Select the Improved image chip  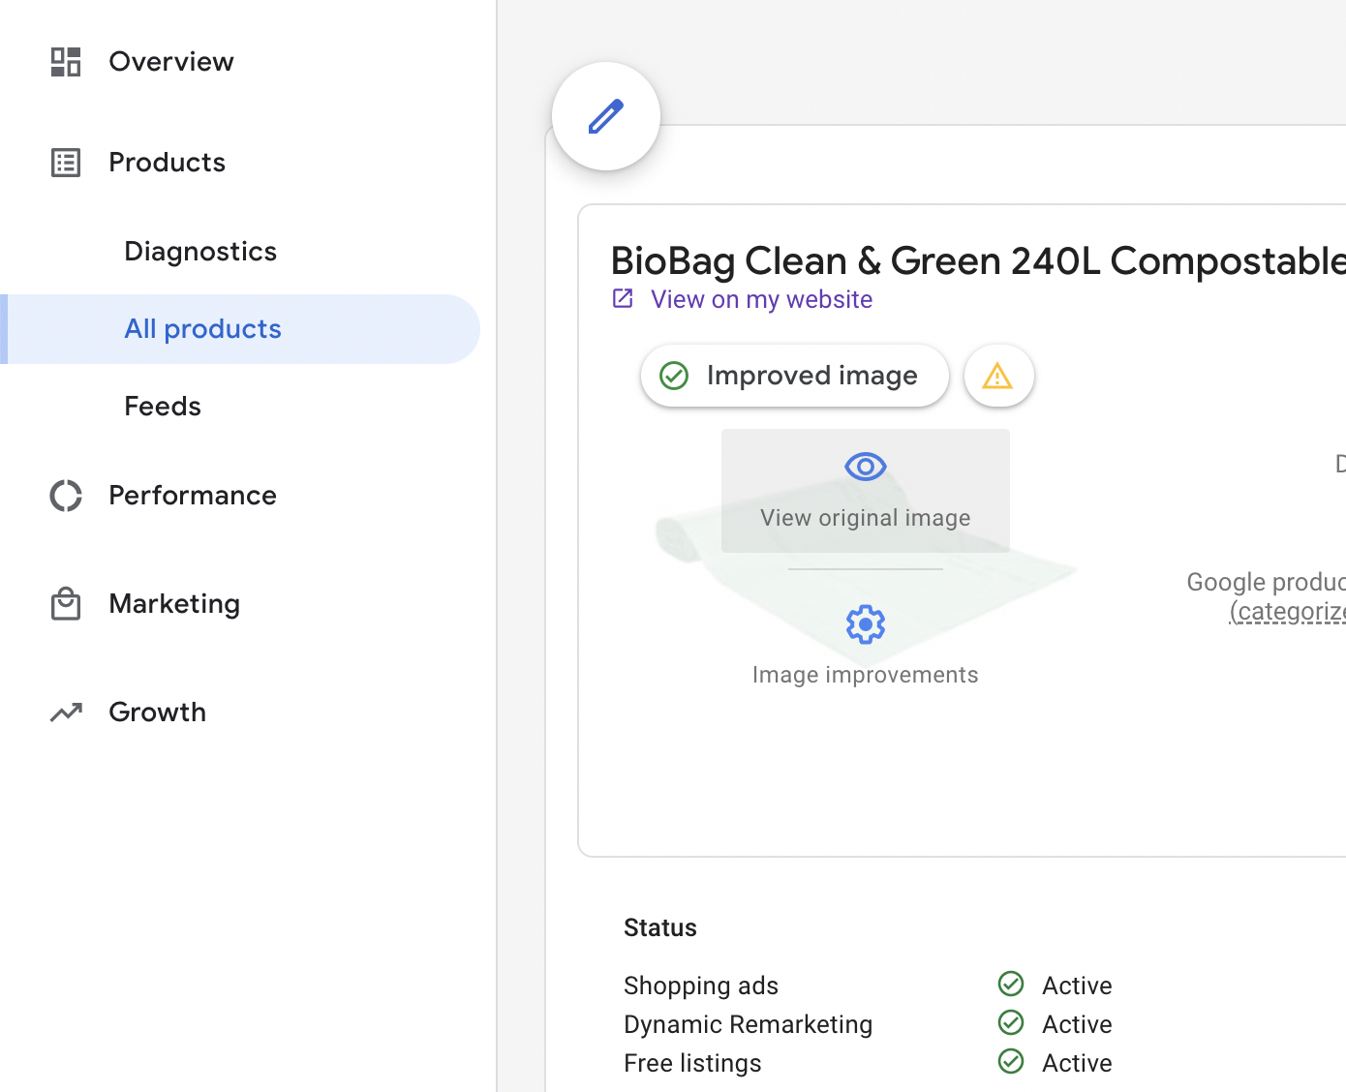pos(794,376)
